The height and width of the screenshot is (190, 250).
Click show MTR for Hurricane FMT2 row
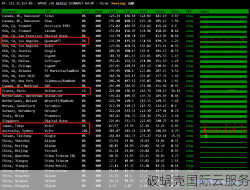point(189,26)
